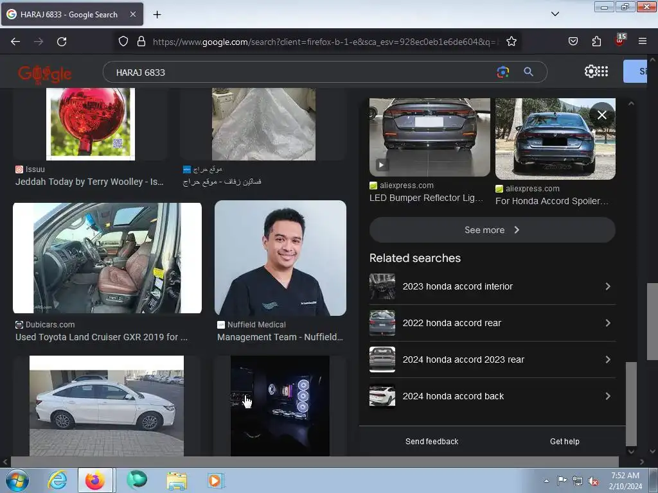Screen dimensions: 658x493
Task: Show site security padlock info
Action: coord(141,42)
